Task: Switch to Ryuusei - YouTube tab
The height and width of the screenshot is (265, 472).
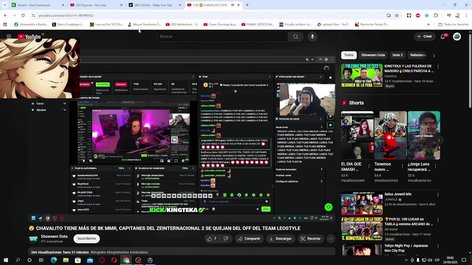Action: click(96, 5)
